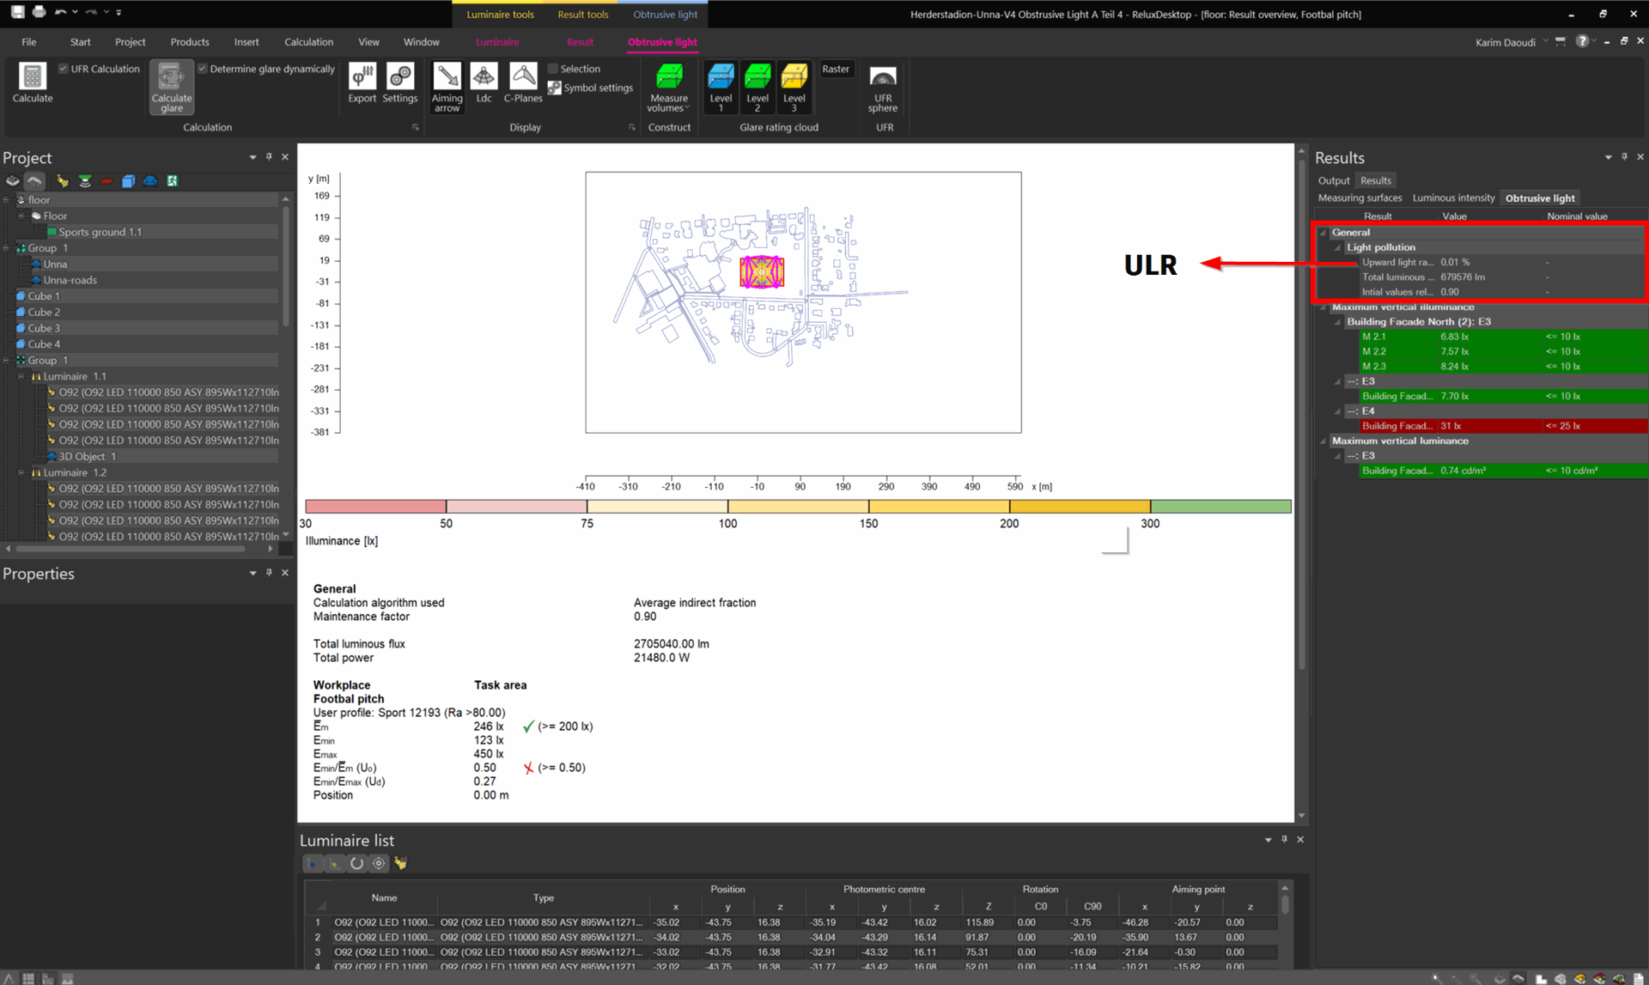Toggle the Raster option
This screenshot has width=1649, height=985.
tap(836, 69)
